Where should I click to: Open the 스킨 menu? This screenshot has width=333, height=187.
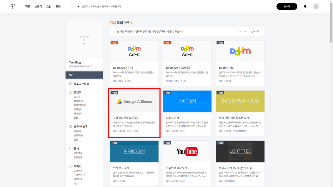tap(49, 6)
